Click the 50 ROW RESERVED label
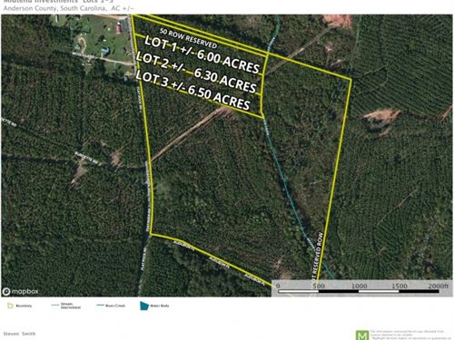The image size is (454, 340). [x=188, y=38]
